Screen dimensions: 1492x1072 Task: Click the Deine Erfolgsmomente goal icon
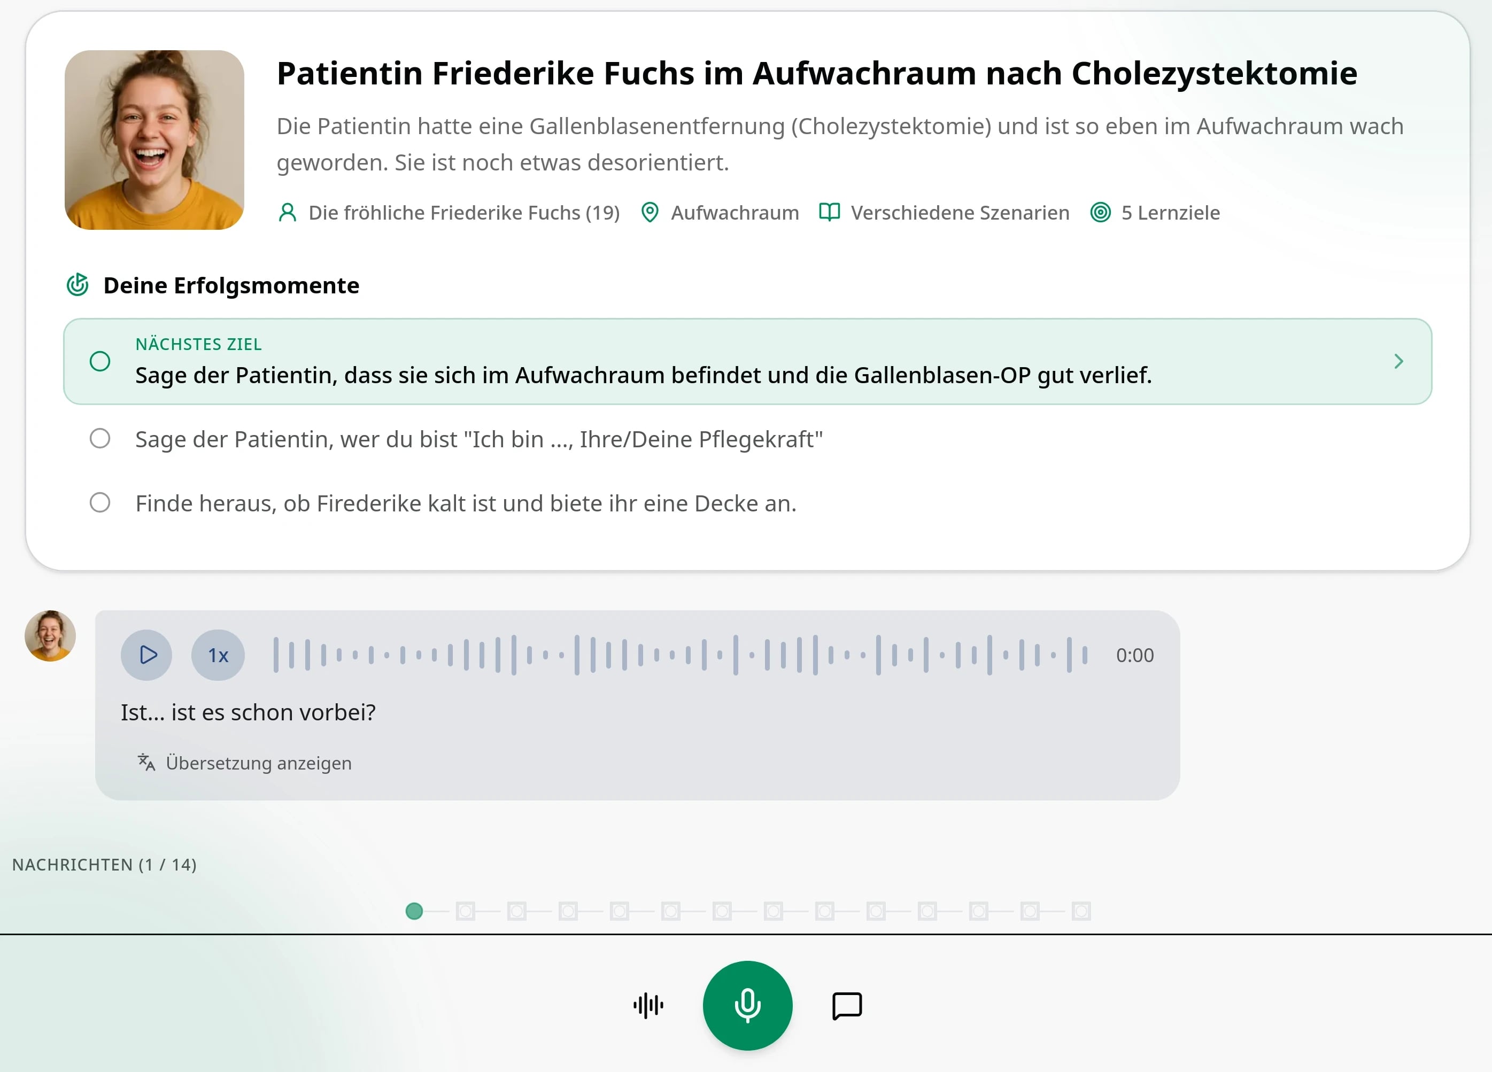[x=78, y=285]
